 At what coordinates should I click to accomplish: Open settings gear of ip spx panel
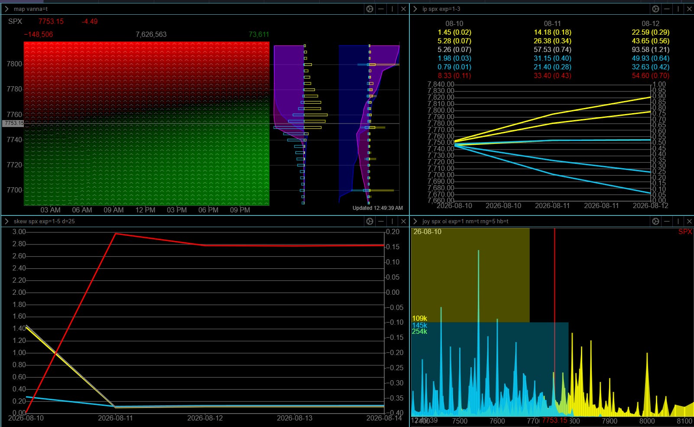click(655, 9)
